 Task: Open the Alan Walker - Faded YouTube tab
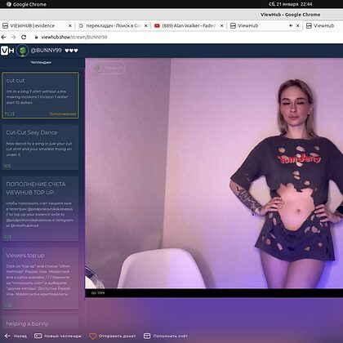point(189,25)
